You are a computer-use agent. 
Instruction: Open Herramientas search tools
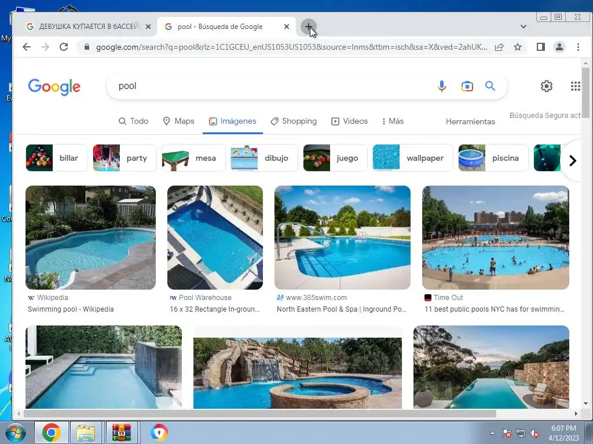point(470,121)
